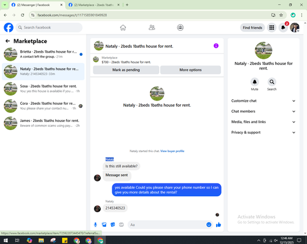Go to the Home feed icon
Screen dimensions: 307x244
(123, 28)
